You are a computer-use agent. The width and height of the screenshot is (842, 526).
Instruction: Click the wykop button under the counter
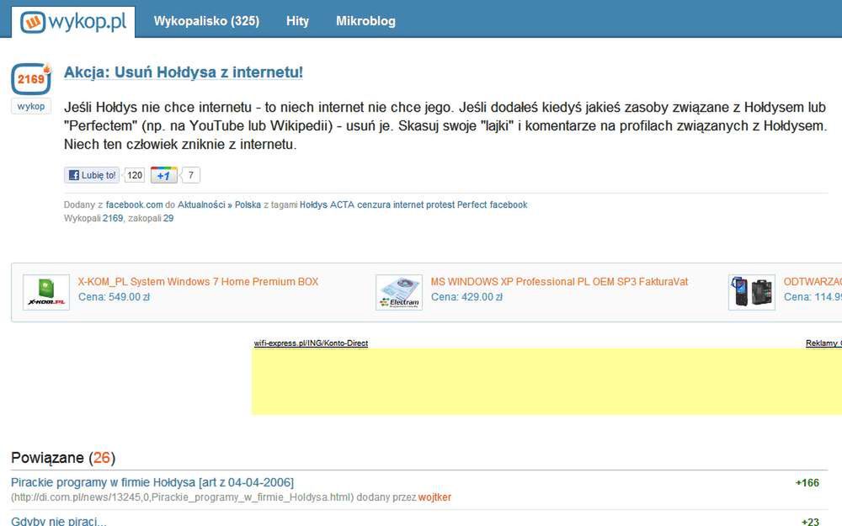(x=31, y=106)
